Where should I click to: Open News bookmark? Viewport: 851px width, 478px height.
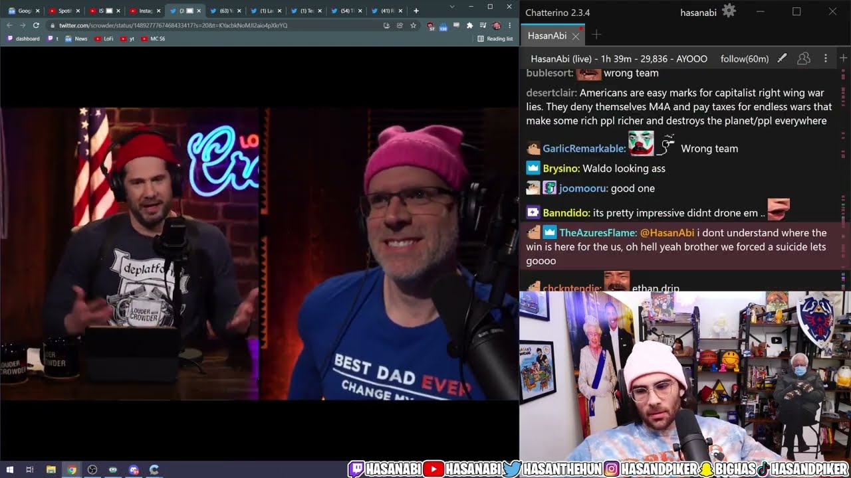[x=76, y=39]
